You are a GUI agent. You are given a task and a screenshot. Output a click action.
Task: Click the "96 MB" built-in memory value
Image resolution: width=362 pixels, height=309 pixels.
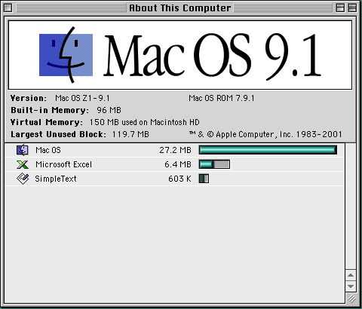click(109, 110)
